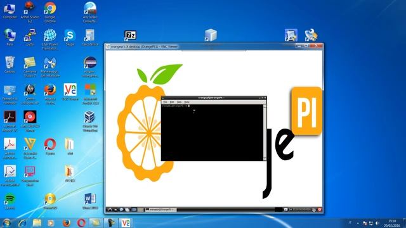The height and width of the screenshot is (228, 406).
Task: Open the volume control in tray
Action: [x=377, y=223]
